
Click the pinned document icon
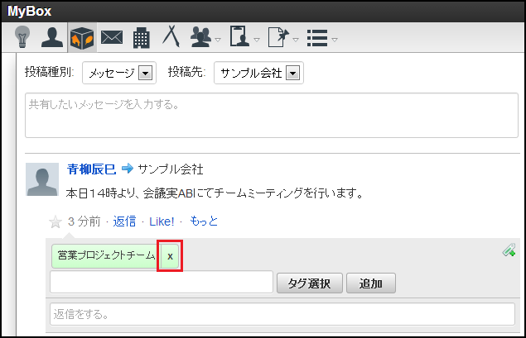tap(278, 37)
